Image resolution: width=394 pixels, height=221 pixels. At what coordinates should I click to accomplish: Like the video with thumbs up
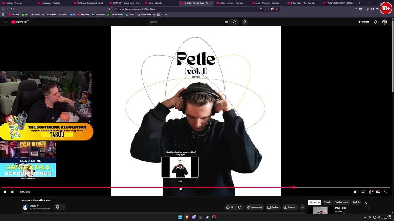click(230, 207)
